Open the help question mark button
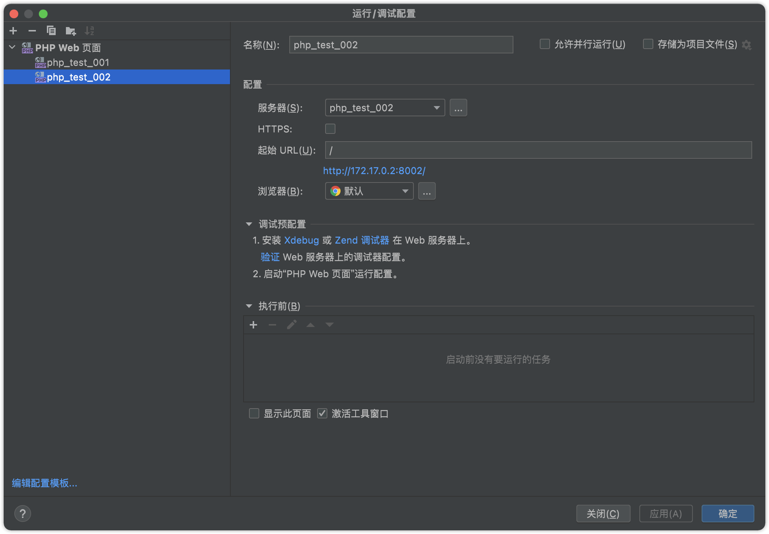The width and height of the screenshot is (769, 534). point(23,514)
